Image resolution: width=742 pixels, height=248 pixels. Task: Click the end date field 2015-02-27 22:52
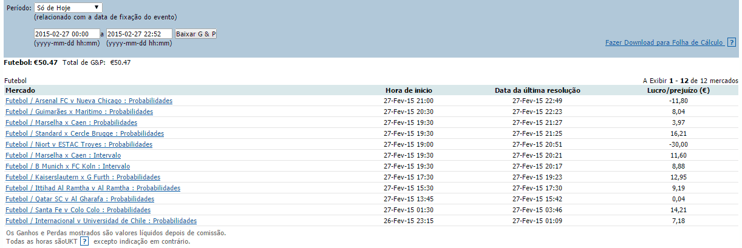(139, 34)
